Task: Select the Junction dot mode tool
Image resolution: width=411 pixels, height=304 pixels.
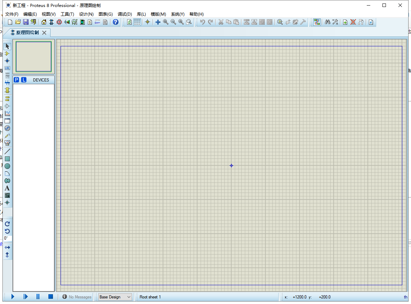Action: click(x=7, y=61)
